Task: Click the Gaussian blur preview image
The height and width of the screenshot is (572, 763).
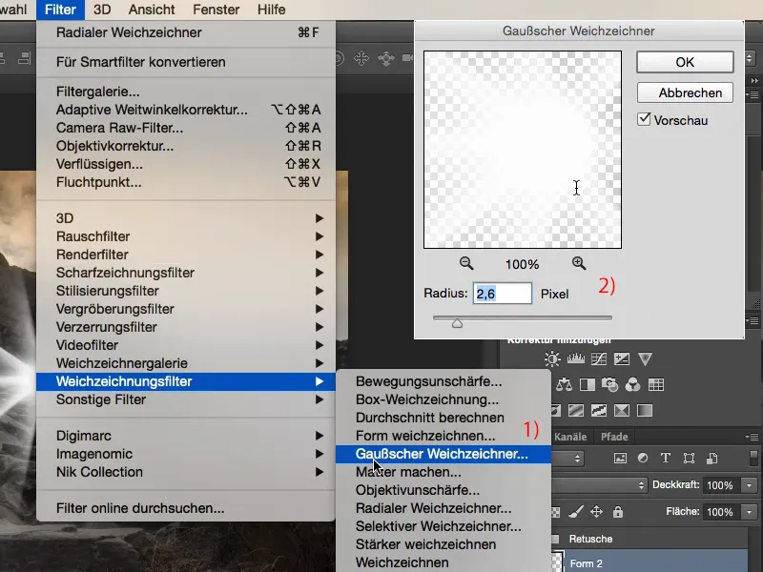Action: [x=523, y=150]
